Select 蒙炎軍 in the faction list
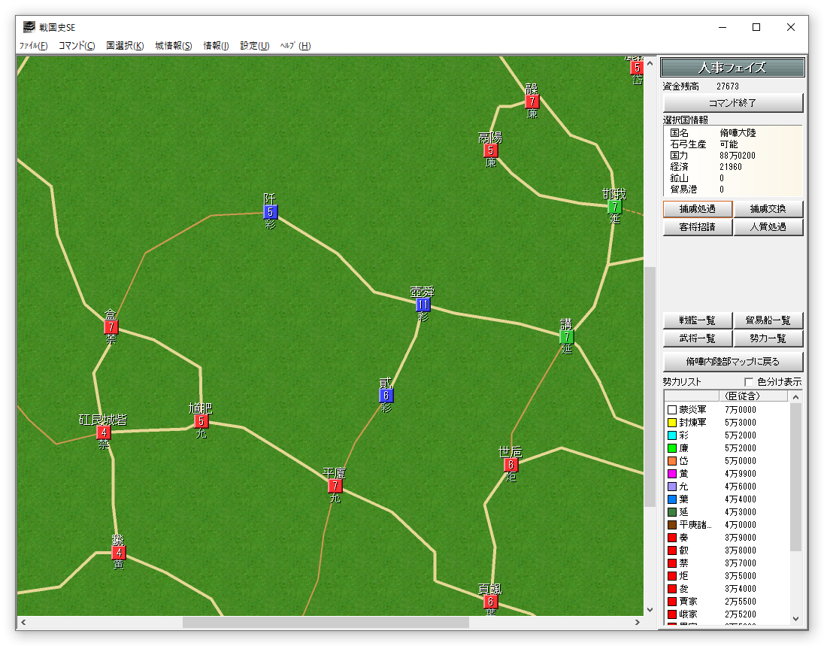Viewport: 824px width, 646px height. (x=692, y=410)
